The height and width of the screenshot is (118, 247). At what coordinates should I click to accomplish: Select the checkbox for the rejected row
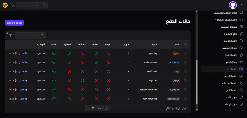click(x=185, y=81)
